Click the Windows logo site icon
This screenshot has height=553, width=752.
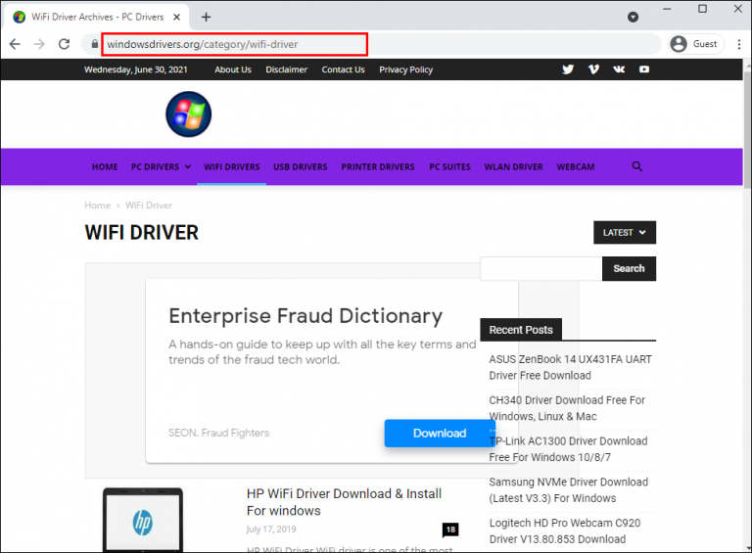[x=188, y=115]
